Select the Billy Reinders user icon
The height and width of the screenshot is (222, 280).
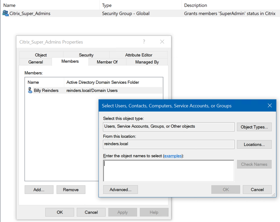(30, 90)
